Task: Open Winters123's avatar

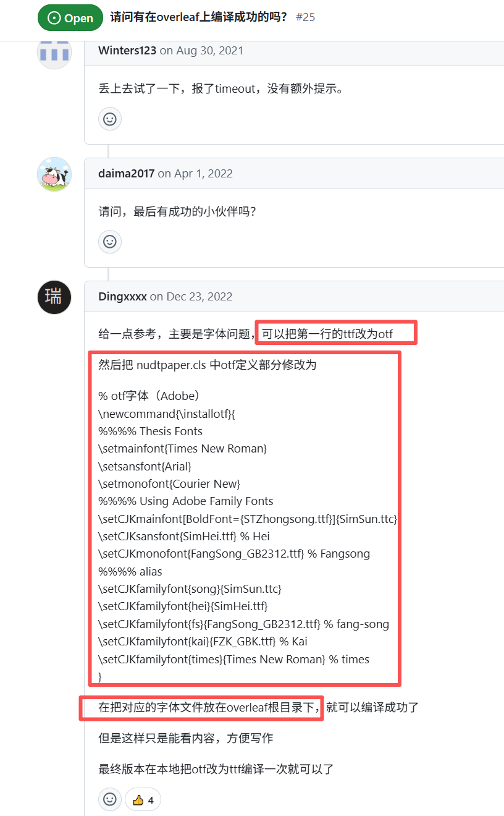Action: point(54,52)
